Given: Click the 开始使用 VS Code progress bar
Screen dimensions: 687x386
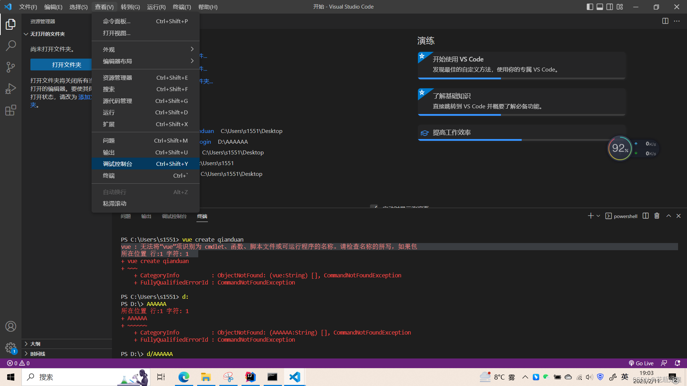Looking at the screenshot, I should click(459, 78).
